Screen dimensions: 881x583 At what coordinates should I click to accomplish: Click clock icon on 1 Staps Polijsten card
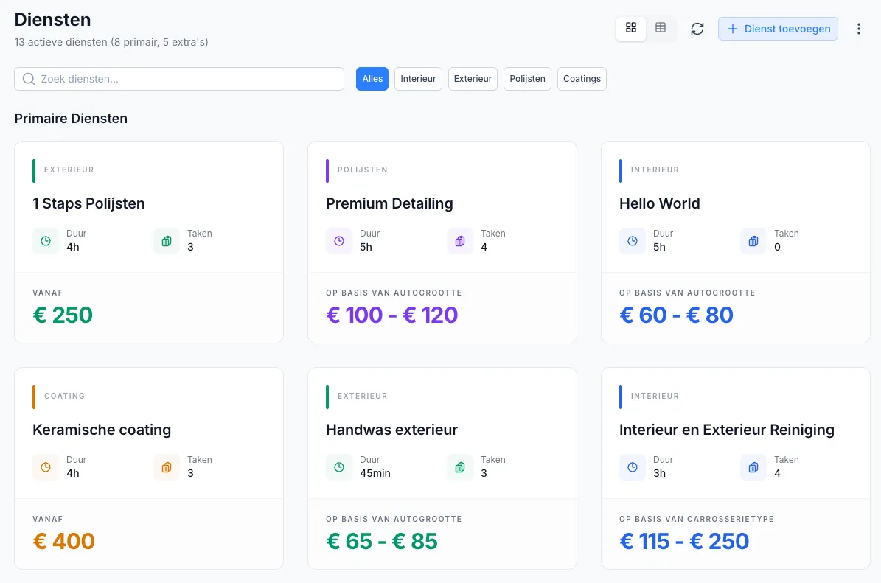tap(46, 241)
